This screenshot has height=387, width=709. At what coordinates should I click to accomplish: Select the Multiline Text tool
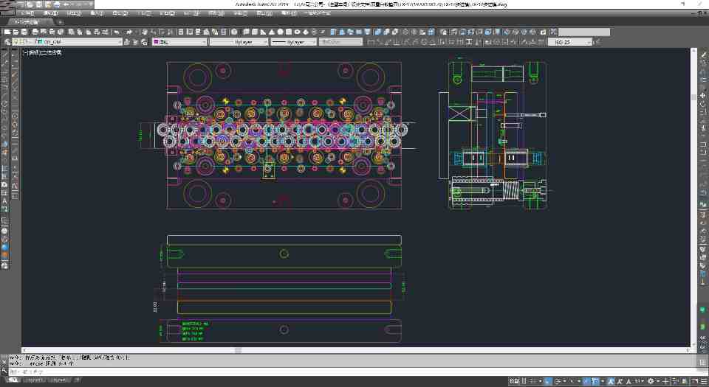[x=5, y=200]
